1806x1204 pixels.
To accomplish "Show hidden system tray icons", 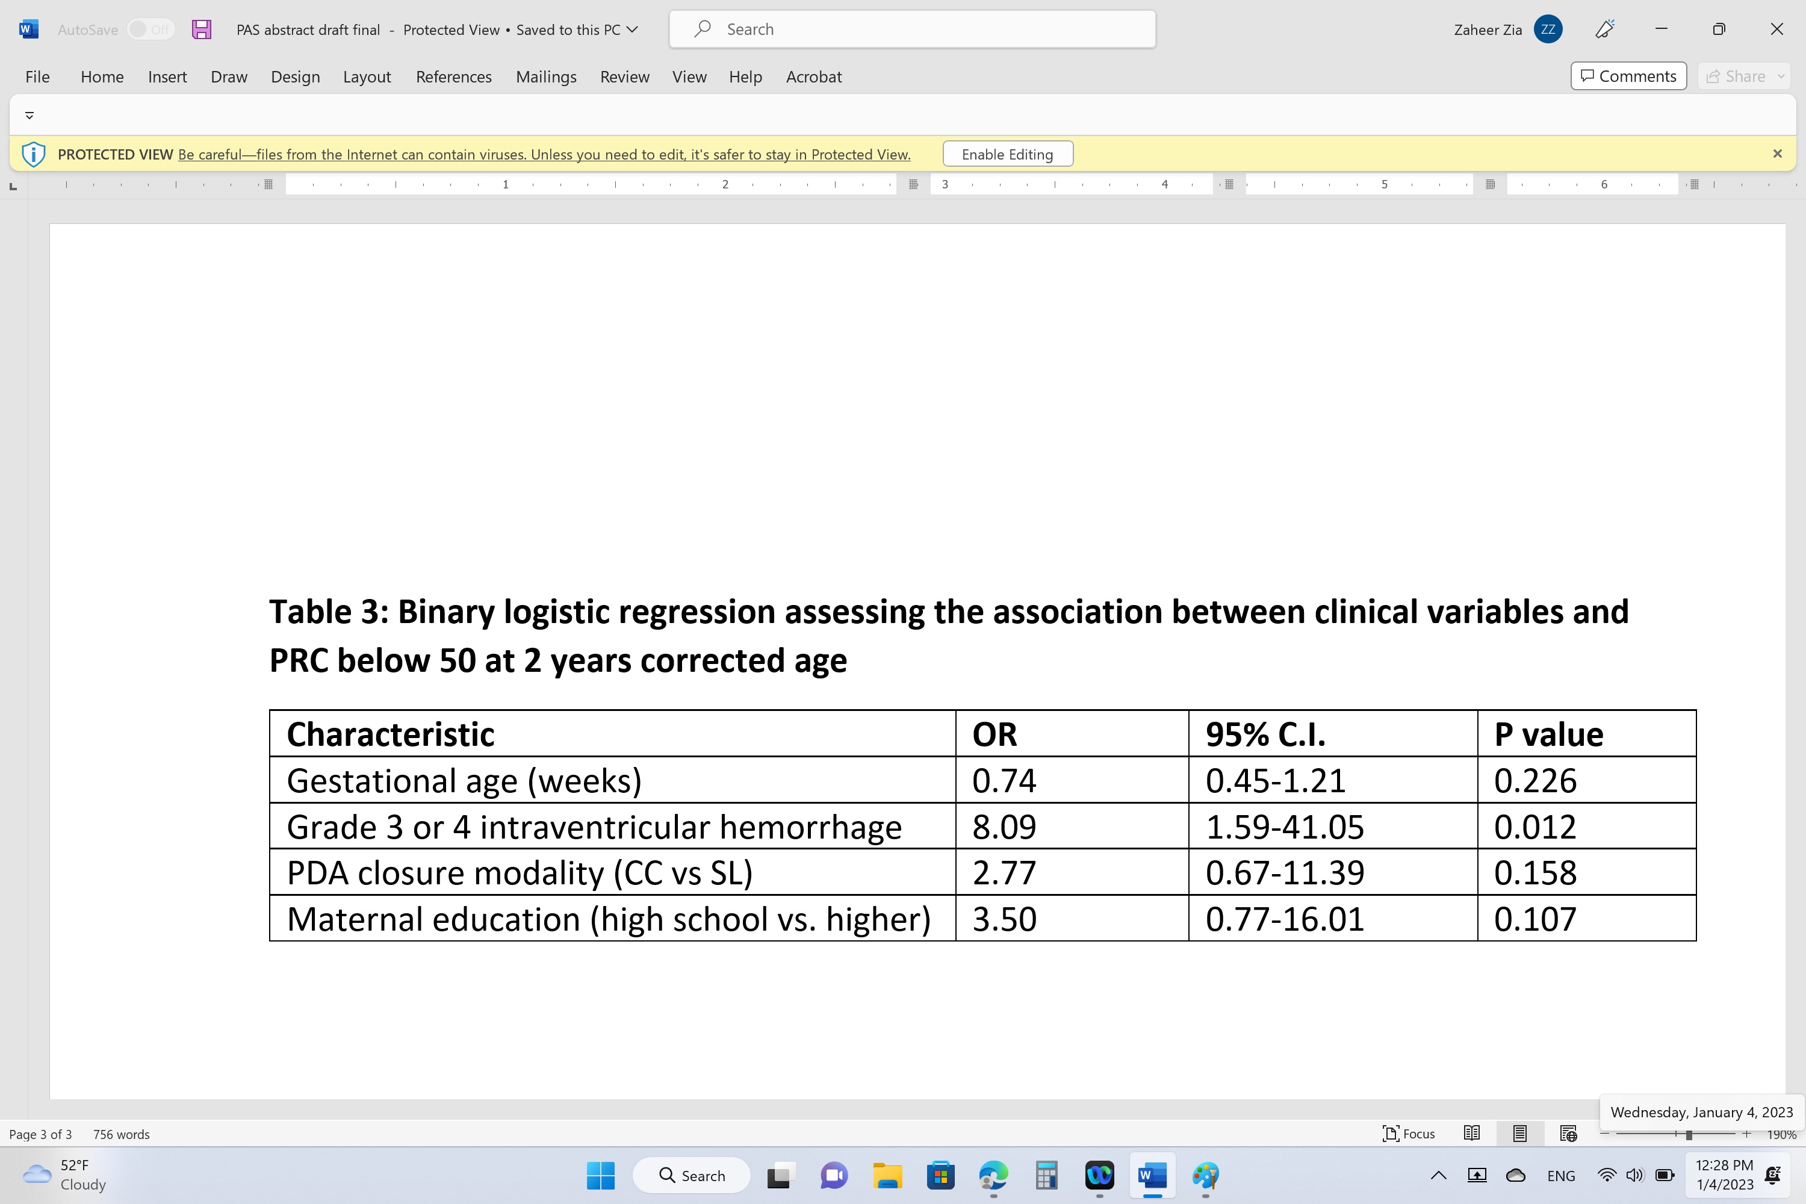I will [x=1438, y=1176].
